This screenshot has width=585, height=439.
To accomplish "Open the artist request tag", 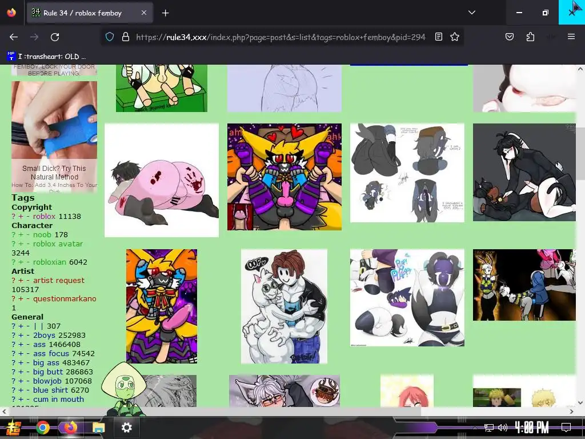I will tap(59, 280).
